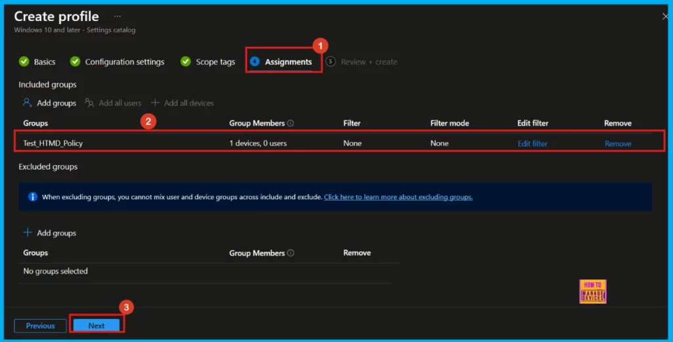
Task: Click the included Groups column header
Action: pyautogui.click(x=35, y=123)
